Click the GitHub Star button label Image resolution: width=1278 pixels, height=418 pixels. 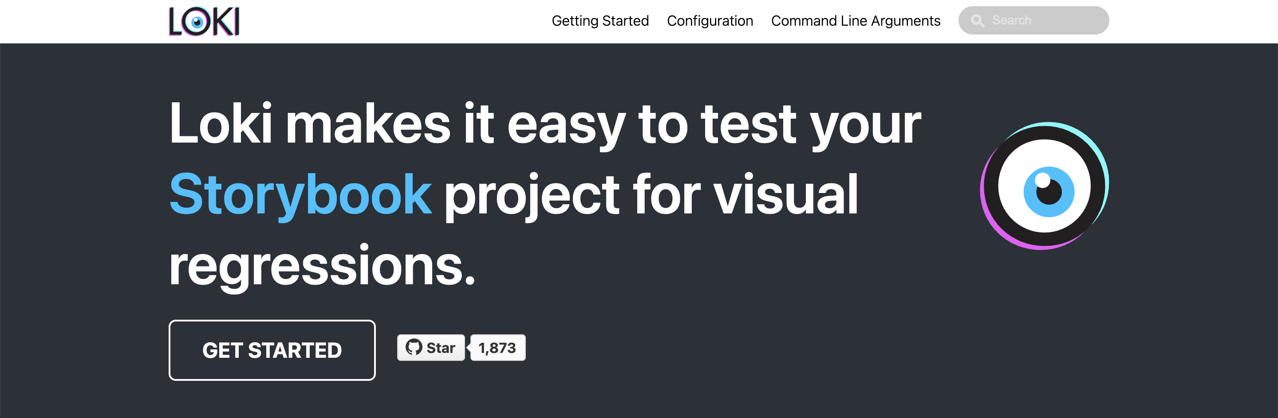click(x=441, y=348)
